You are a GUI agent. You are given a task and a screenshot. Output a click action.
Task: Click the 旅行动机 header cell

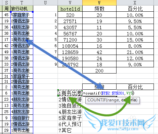pos(22,9)
